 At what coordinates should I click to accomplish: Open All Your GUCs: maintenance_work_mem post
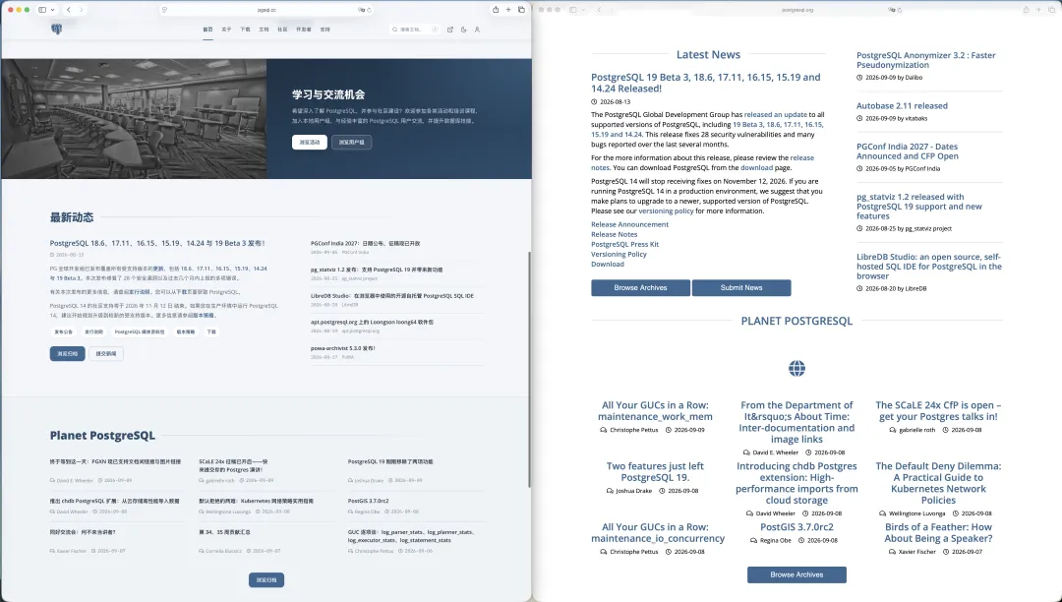point(655,411)
